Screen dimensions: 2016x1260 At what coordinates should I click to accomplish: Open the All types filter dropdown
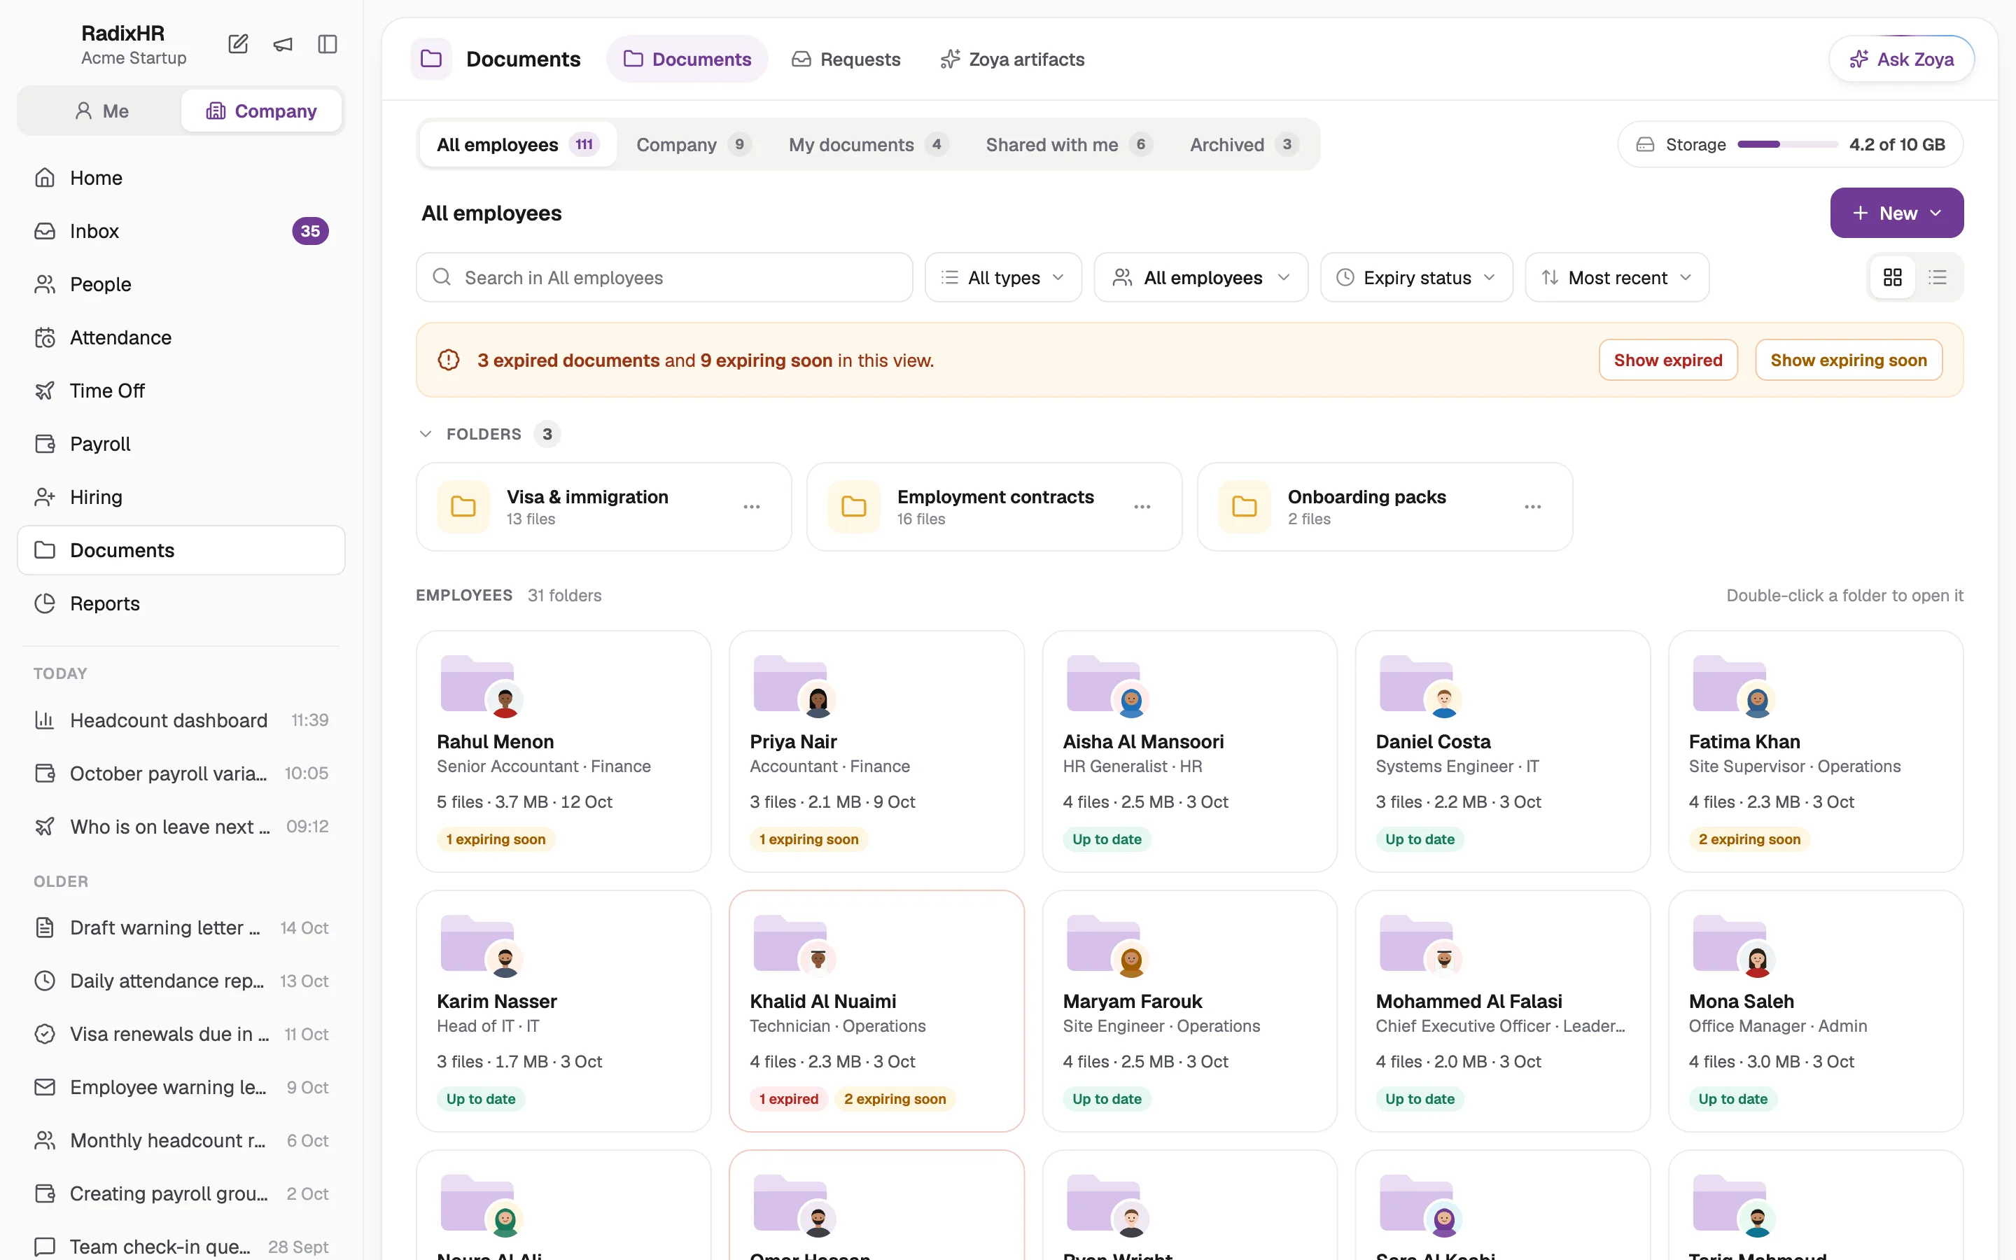tap(1003, 277)
